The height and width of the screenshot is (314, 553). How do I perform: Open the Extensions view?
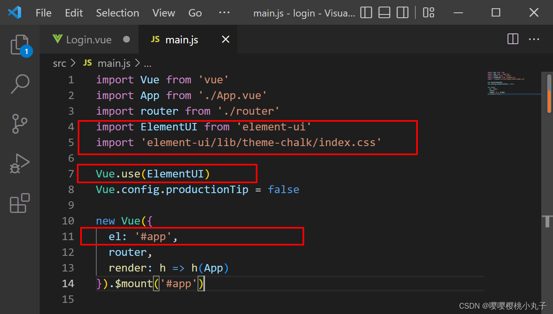coord(20,203)
